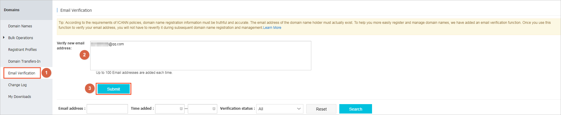The height and width of the screenshot is (115, 561).
Task: Select Email Verification in the sidebar
Action: tap(22, 73)
